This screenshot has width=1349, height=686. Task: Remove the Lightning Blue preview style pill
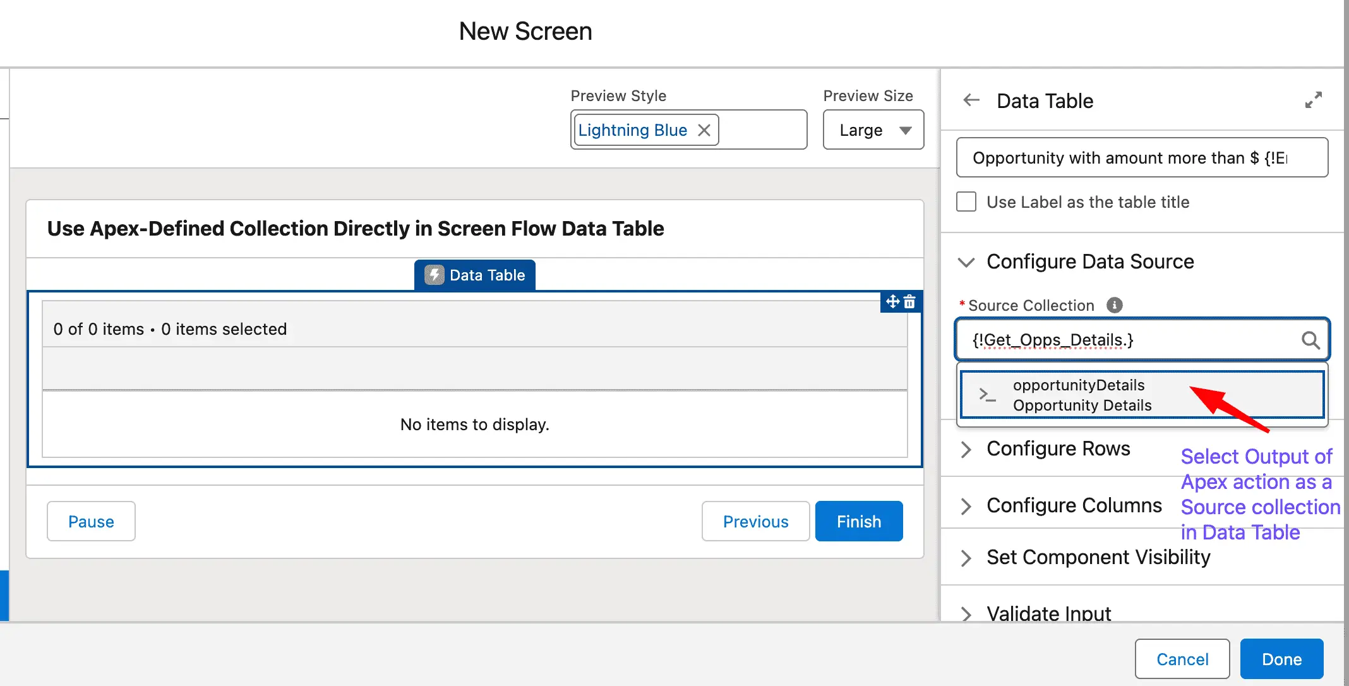coord(704,130)
